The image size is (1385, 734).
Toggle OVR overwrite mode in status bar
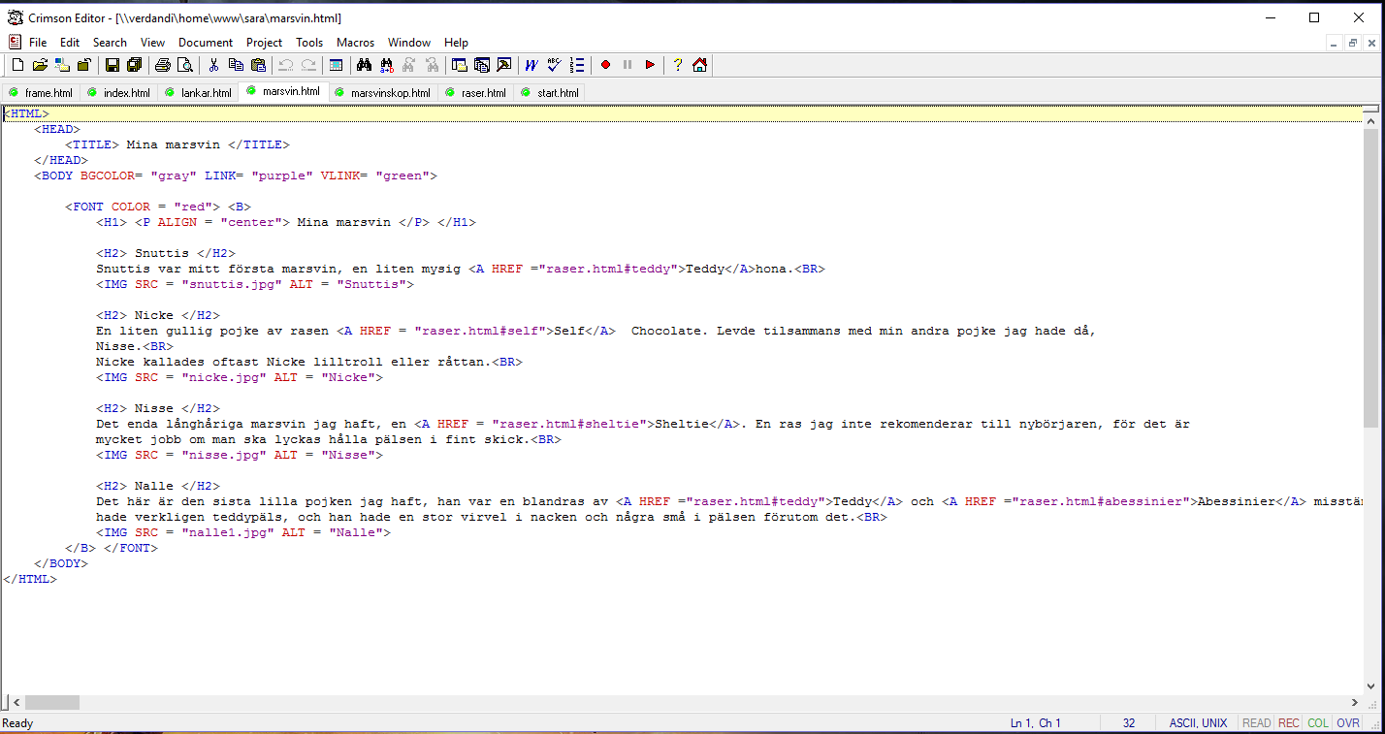coord(1348,723)
